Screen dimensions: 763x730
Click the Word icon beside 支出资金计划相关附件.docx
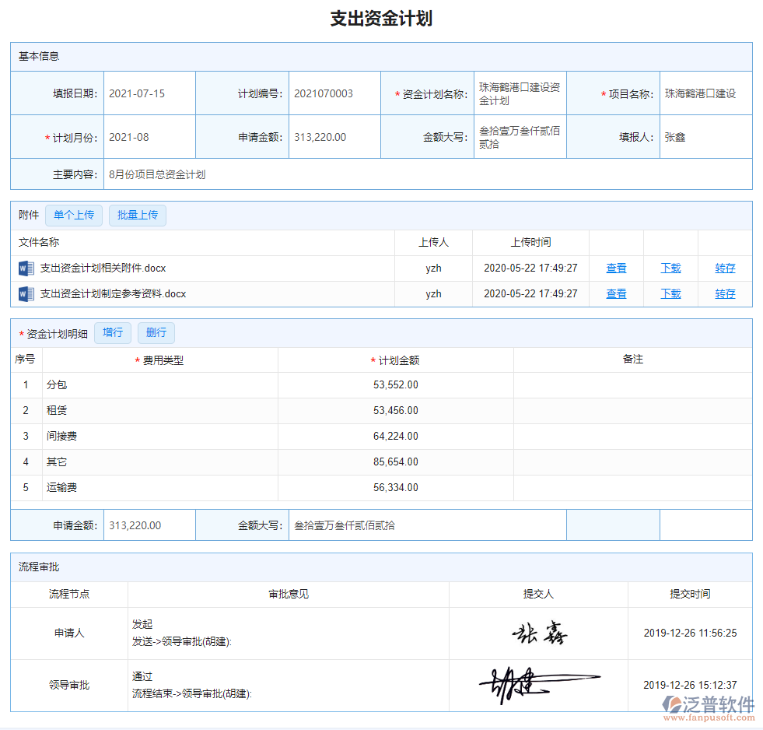point(23,268)
